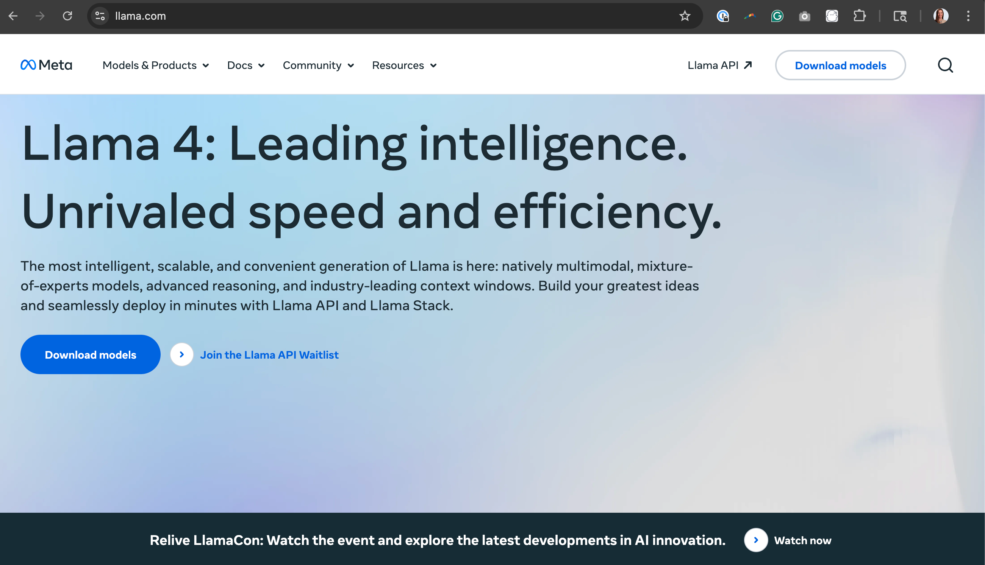985x565 pixels.
Task: Open the Resources navigation menu
Action: pos(404,65)
